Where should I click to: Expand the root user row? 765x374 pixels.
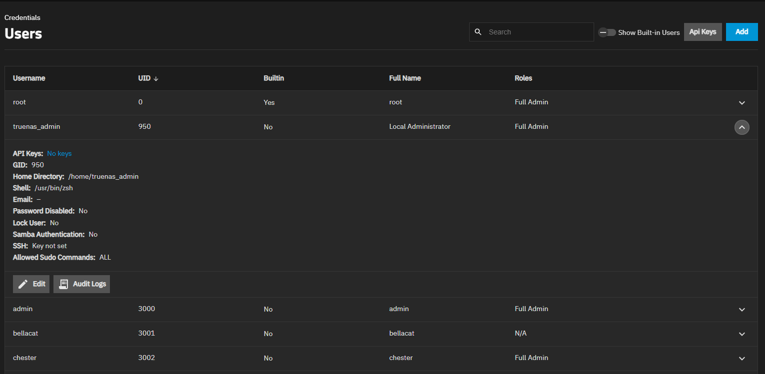742,103
